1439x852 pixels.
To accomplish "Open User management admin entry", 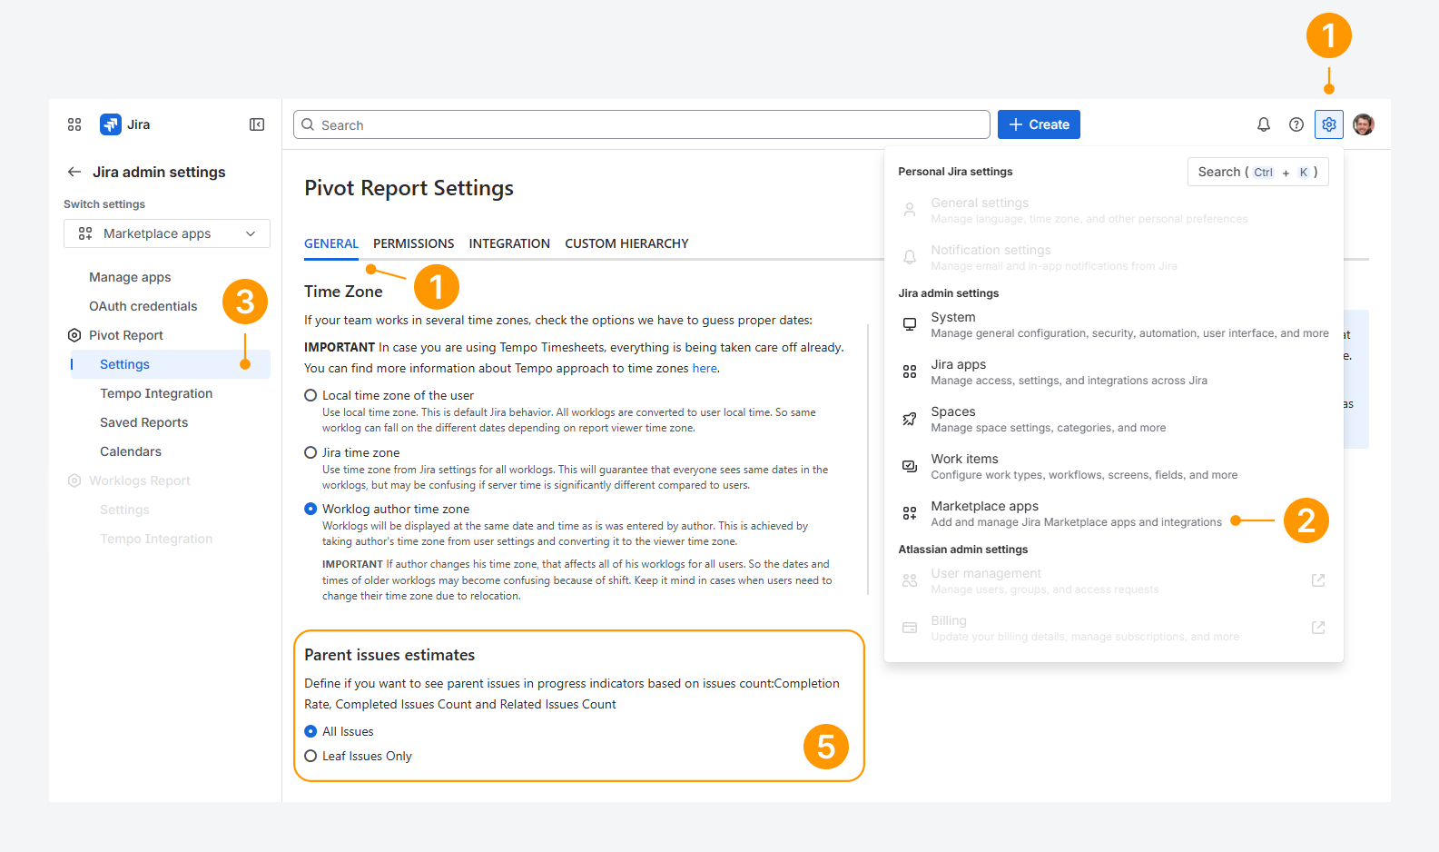I will pyautogui.click(x=1114, y=580).
